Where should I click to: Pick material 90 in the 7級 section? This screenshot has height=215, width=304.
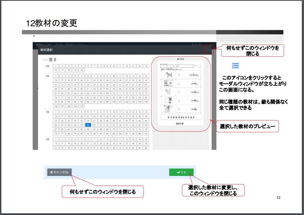[146, 134]
